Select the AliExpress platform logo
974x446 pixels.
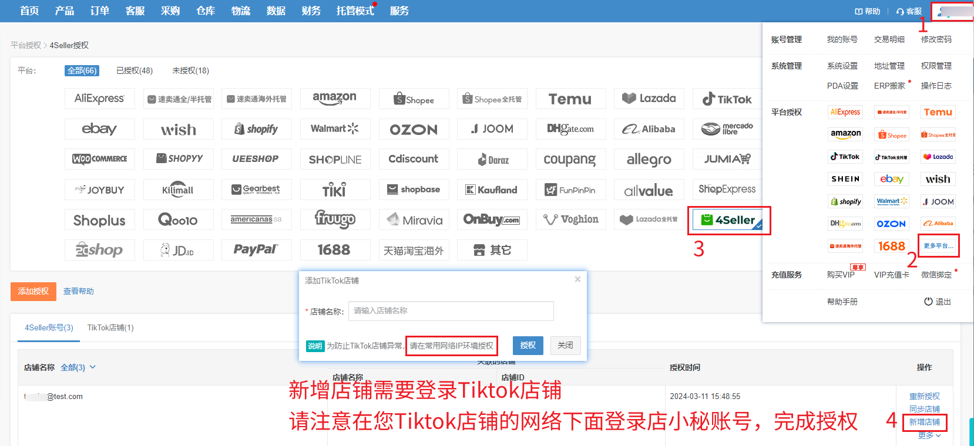tap(99, 99)
